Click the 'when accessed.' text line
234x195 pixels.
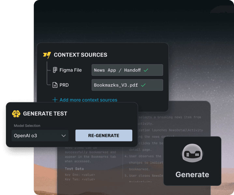(x=78, y=161)
